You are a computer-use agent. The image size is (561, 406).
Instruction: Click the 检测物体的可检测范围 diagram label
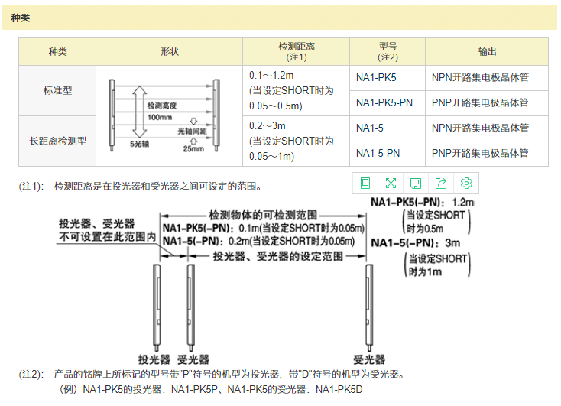263,215
